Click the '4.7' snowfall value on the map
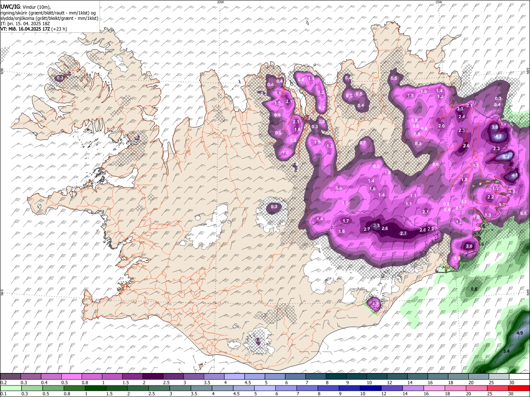 [x=499, y=136]
